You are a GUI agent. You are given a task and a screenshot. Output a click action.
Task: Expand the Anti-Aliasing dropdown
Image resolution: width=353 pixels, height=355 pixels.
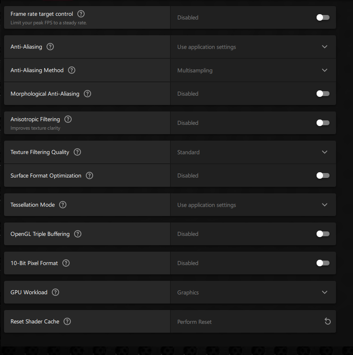[x=324, y=47]
